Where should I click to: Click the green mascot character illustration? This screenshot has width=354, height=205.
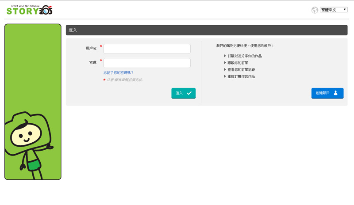point(27,141)
